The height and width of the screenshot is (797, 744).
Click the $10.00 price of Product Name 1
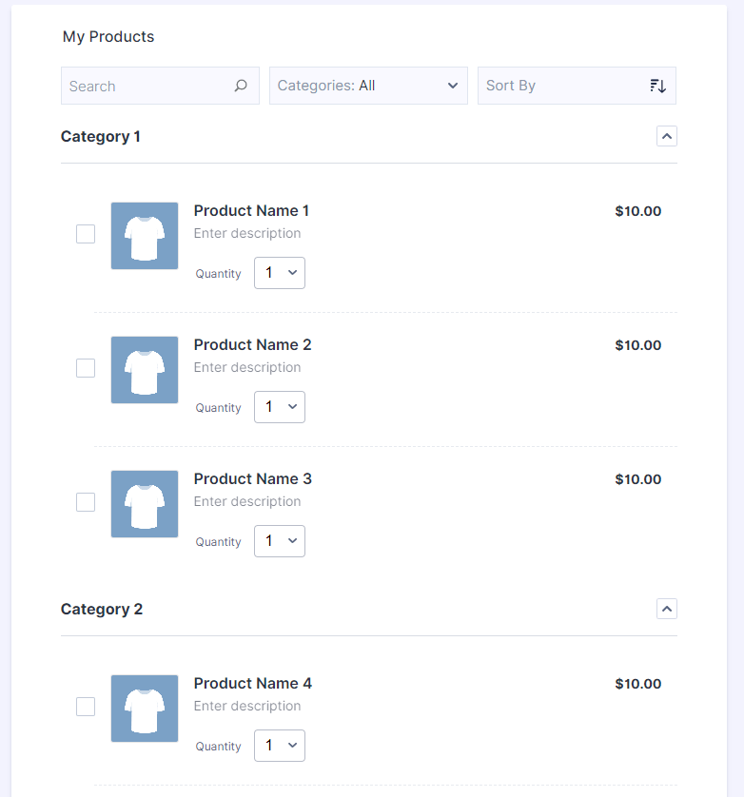click(x=638, y=211)
